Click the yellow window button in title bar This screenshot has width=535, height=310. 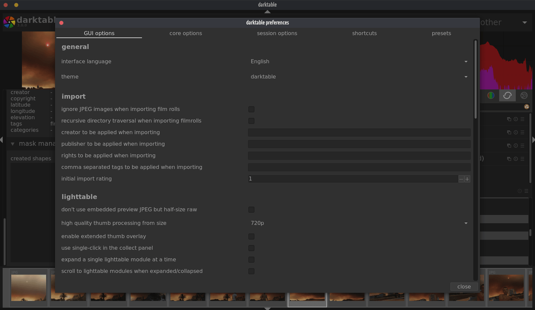click(x=16, y=5)
